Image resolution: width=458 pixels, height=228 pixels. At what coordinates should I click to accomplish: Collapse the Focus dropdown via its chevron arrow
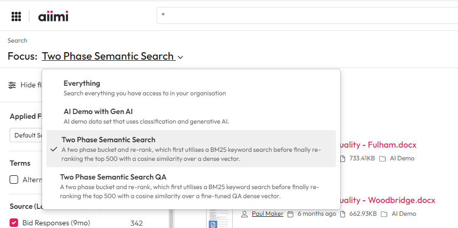coord(181,57)
